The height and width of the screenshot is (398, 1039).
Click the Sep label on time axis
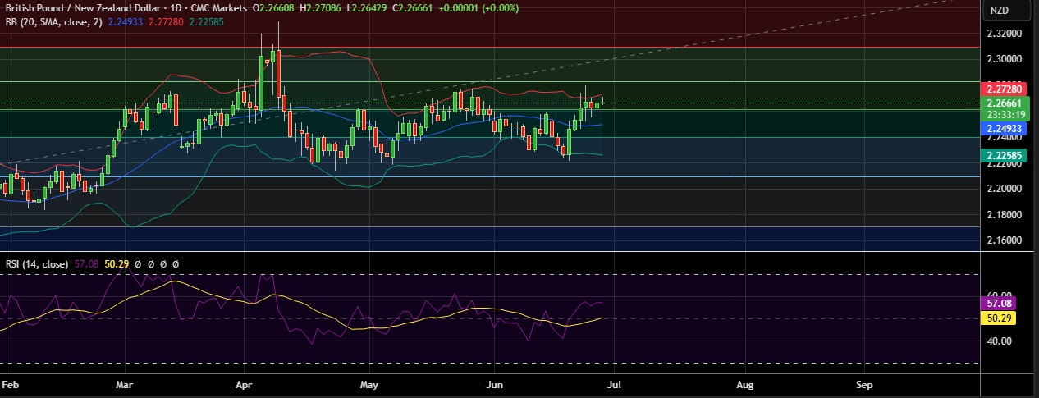(x=863, y=384)
